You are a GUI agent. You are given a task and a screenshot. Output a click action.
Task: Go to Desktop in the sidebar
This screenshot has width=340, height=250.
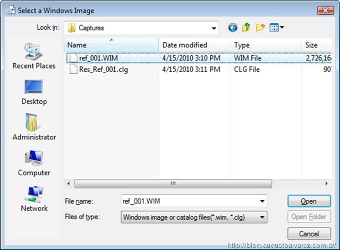[34, 92]
